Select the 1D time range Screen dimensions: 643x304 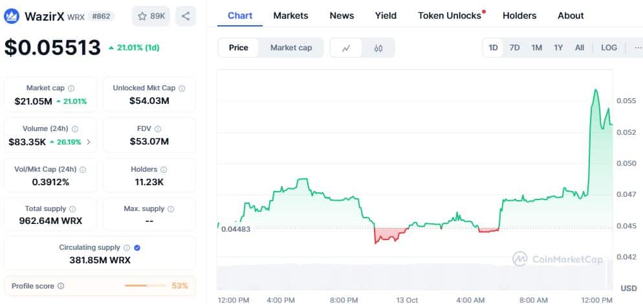[493, 48]
